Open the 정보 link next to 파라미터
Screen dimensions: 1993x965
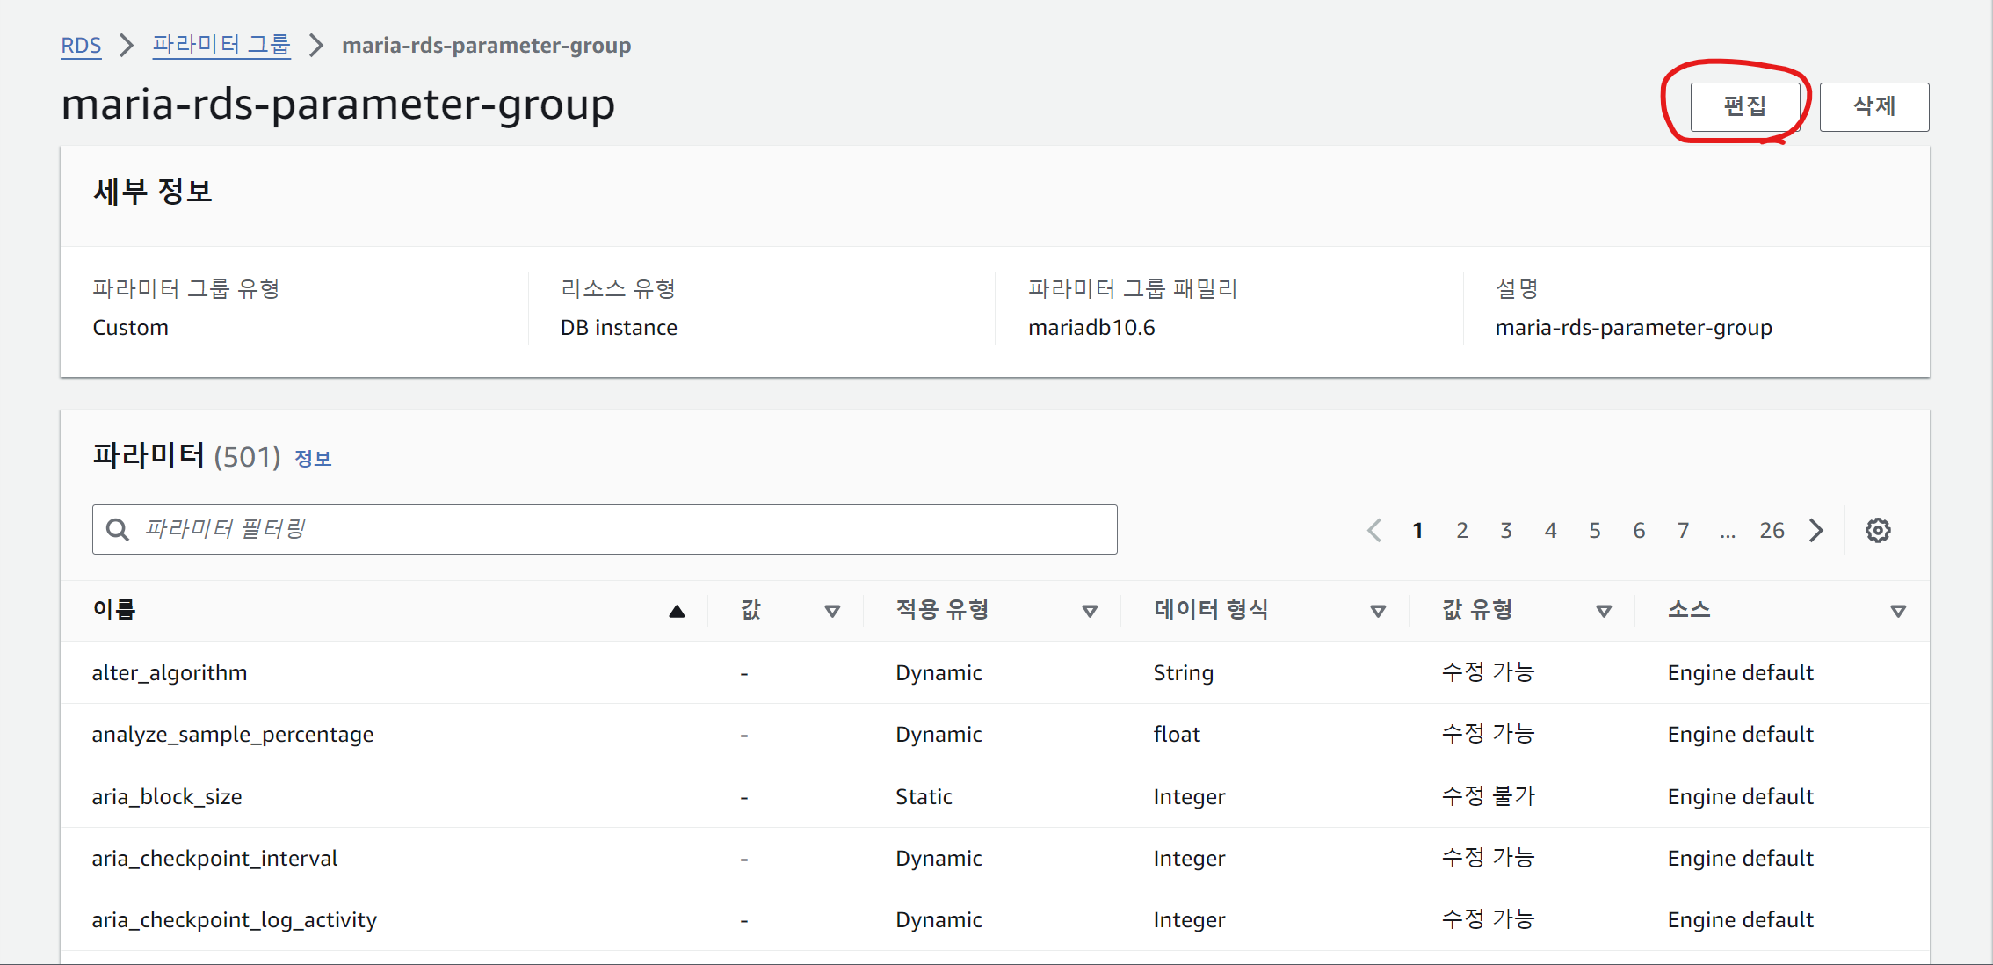tap(313, 458)
